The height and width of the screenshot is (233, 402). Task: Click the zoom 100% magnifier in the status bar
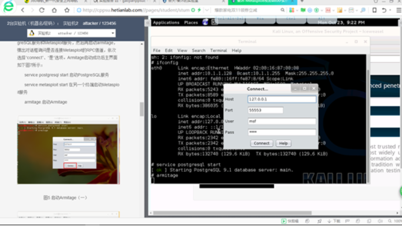click(390, 221)
